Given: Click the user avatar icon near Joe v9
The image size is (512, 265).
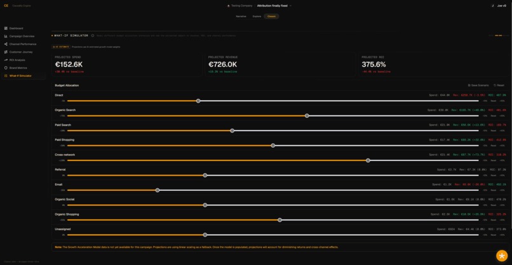Looking at the screenshot, I should [x=492, y=6].
